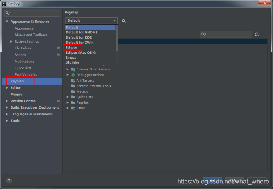Click the project-level icon beside Scopes
This screenshot has height=189, width=273.
pyautogui.click(x=58, y=55)
